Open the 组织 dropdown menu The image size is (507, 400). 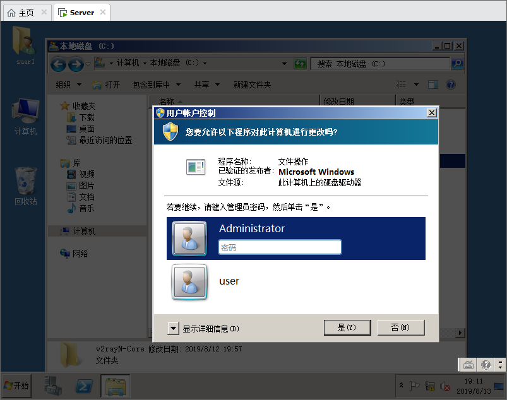point(69,85)
